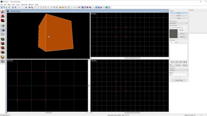Click the Copy toolbar icon
This screenshot has width=207, height=116.
coord(54,7)
